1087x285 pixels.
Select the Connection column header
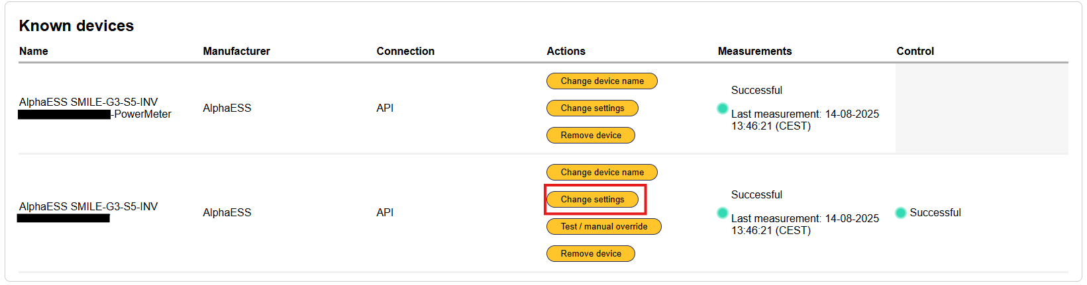(405, 52)
